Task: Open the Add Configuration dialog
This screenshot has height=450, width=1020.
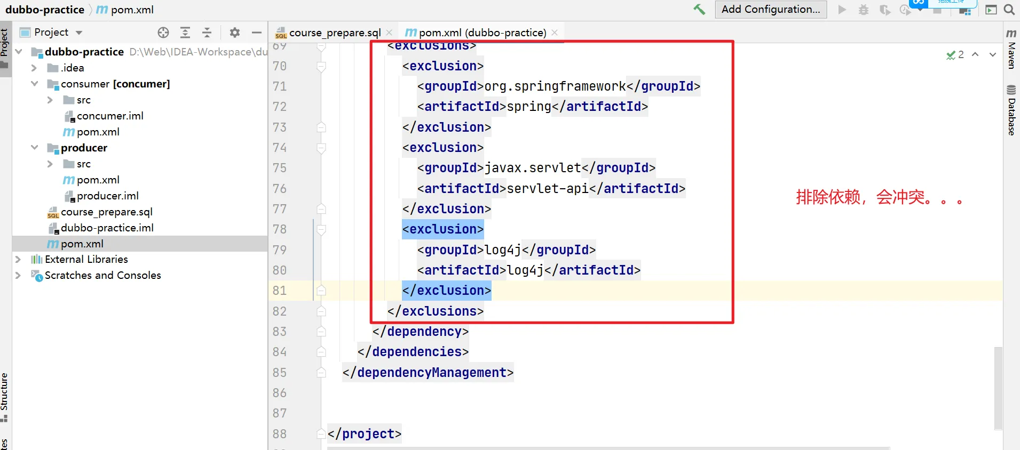Action: point(771,9)
